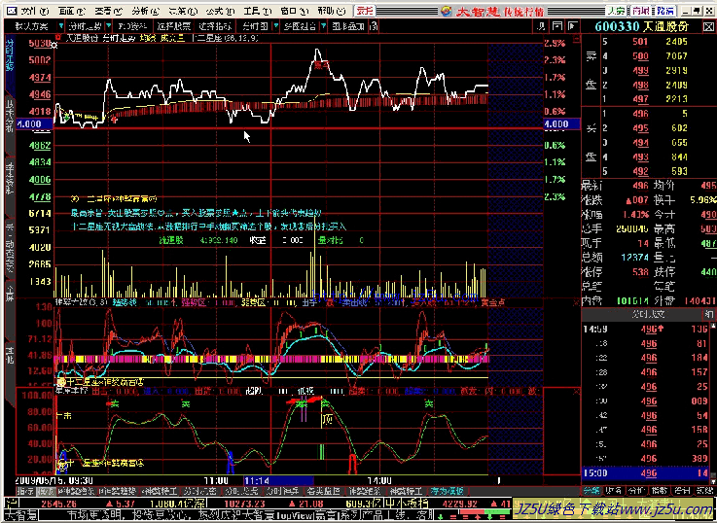Open the 查看 menu

pyautogui.click(x=108, y=11)
